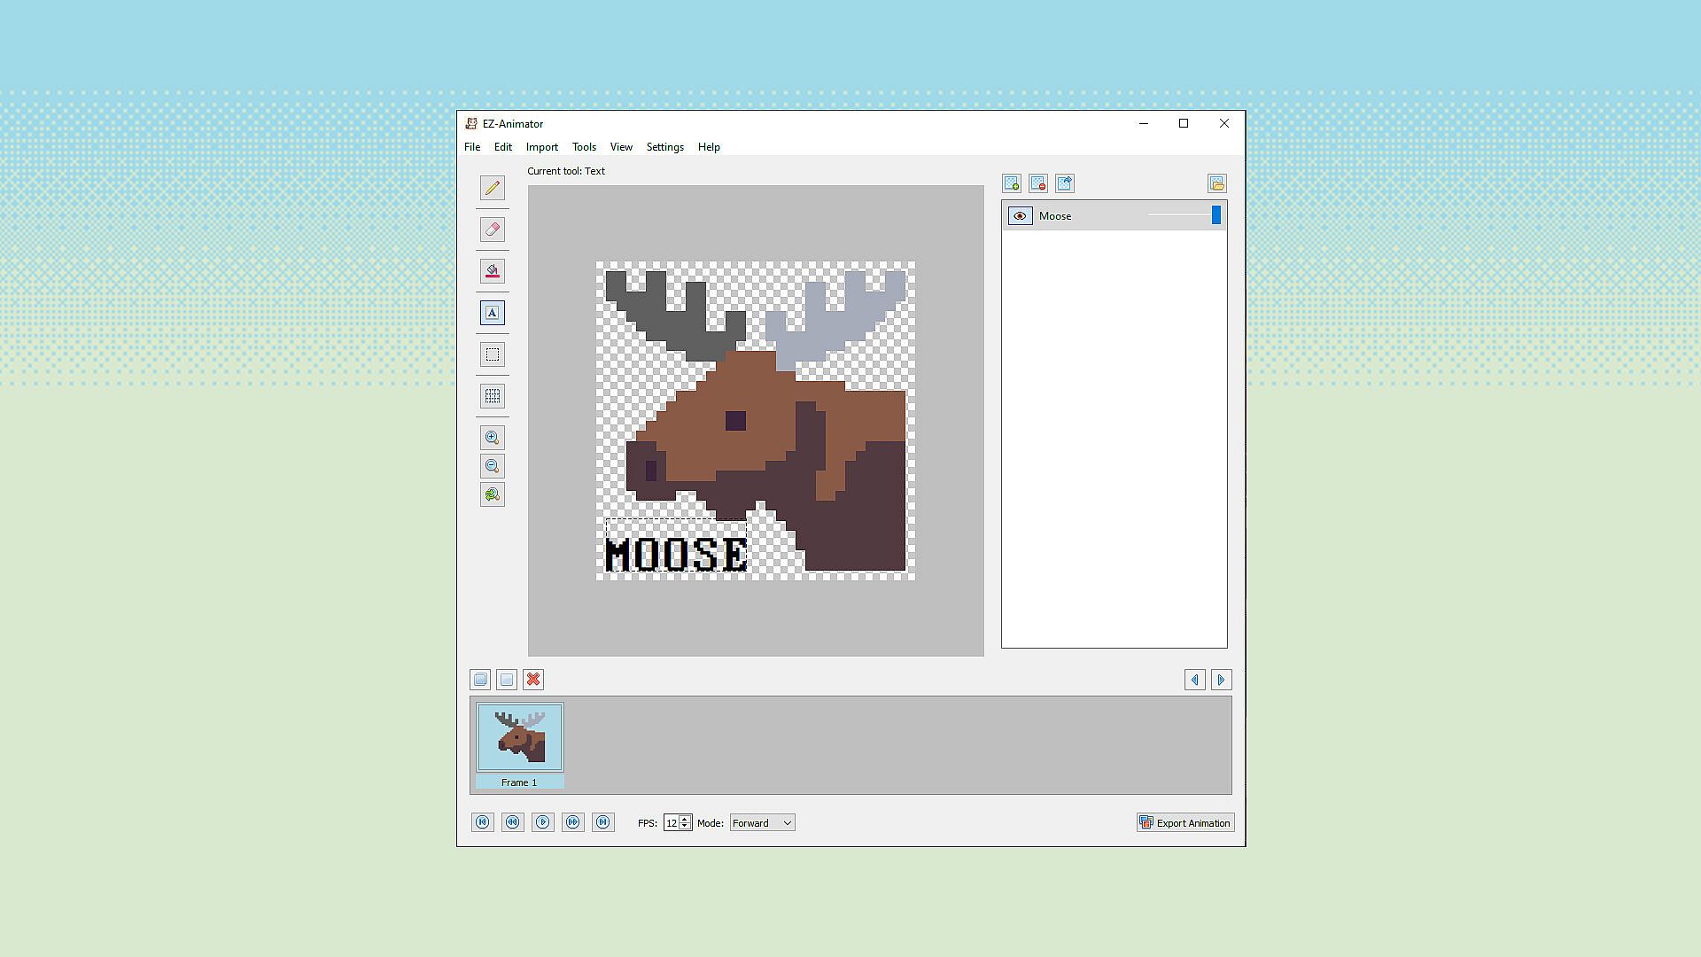Open the Import menu
The height and width of the screenshot is (957, 1701).
pyautogui.click(x=541, y=147)
